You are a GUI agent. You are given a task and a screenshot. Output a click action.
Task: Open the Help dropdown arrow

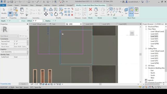(x=149, y=2)
